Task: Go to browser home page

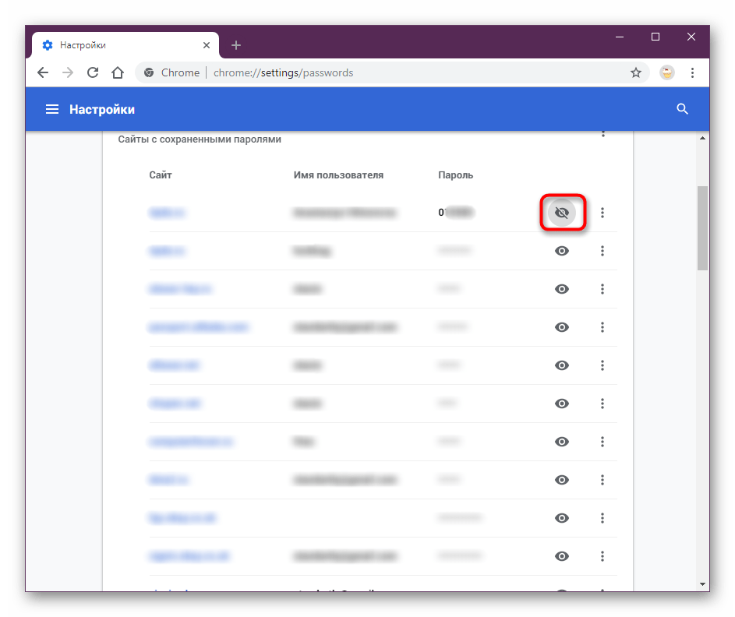Action: click(117, 72)
